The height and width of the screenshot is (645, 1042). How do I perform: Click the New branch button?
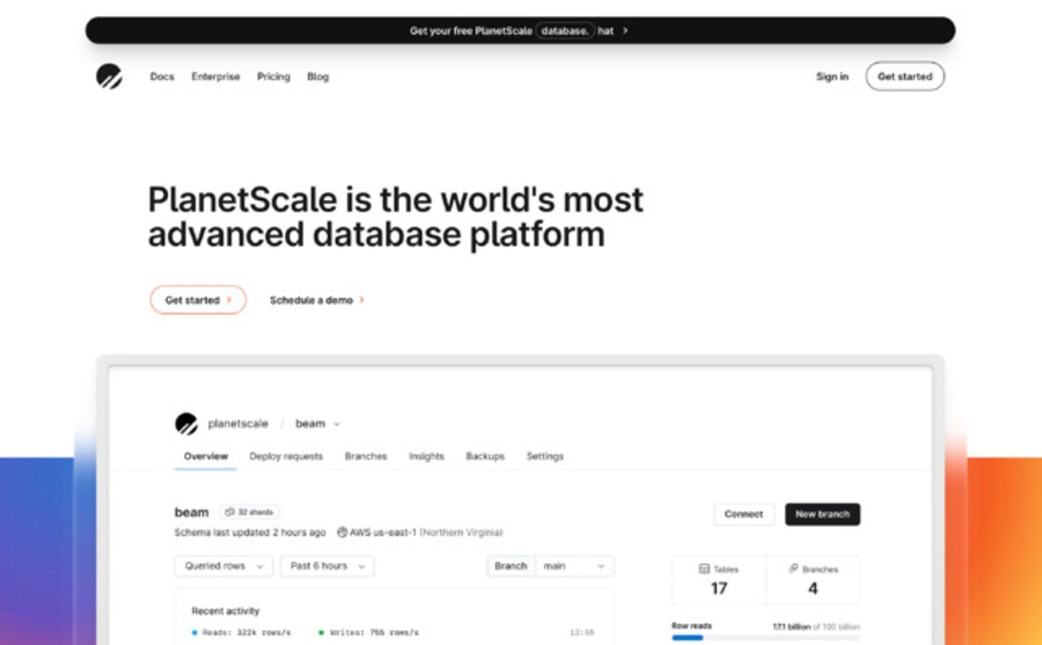pyautogui.click(x=823, y=514)
